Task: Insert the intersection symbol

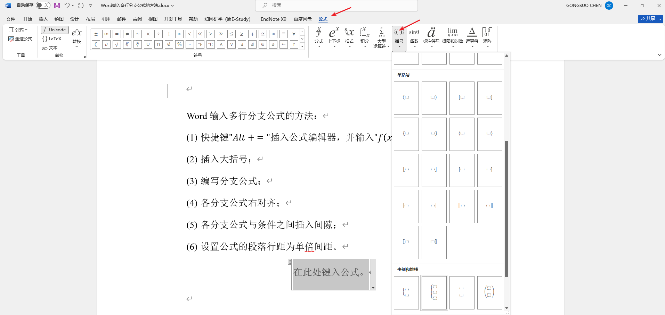Action: [x=159, y=44]
